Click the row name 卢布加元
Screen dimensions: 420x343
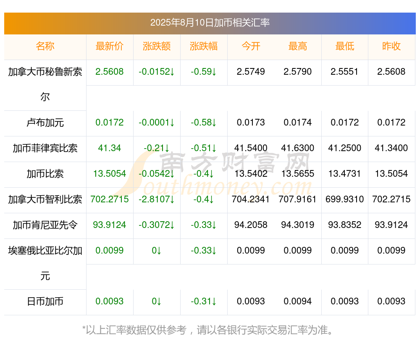click(x=45, y=123)
